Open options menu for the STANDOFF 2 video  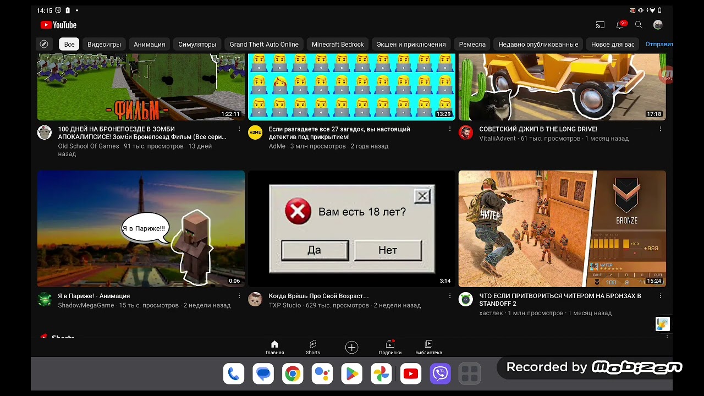tap(661, 296)
